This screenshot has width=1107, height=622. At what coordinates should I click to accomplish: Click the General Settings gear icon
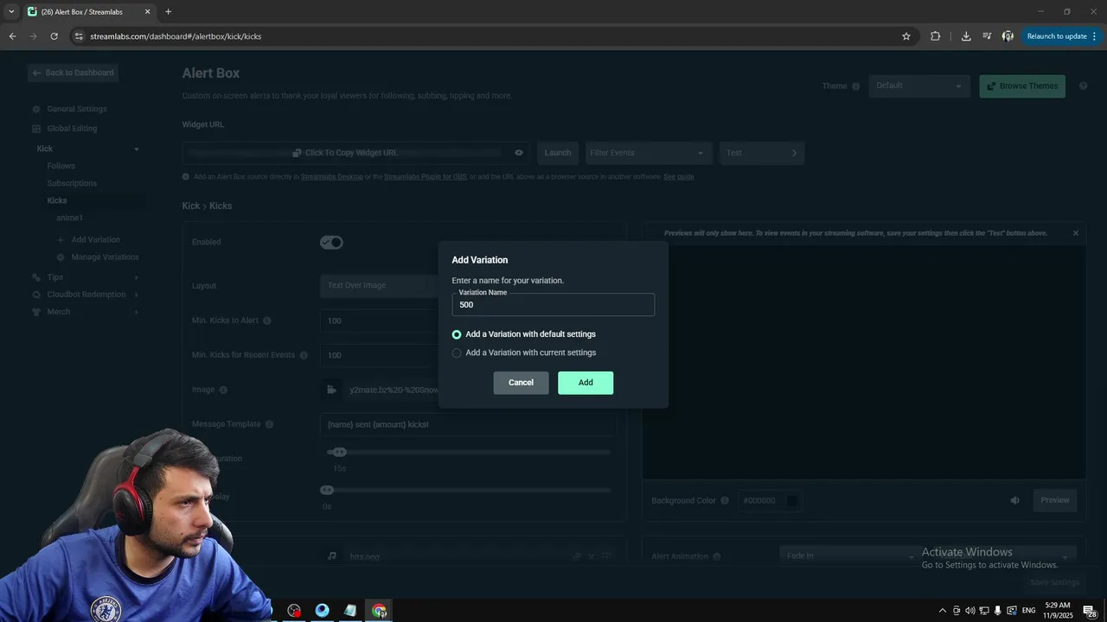point(36,110)
